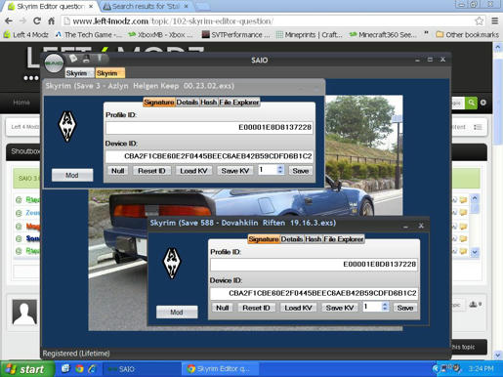This screenshot has height=377, width=503.
Task: Open Chrome's hamburger menu
Action: [x=495, y=21]
